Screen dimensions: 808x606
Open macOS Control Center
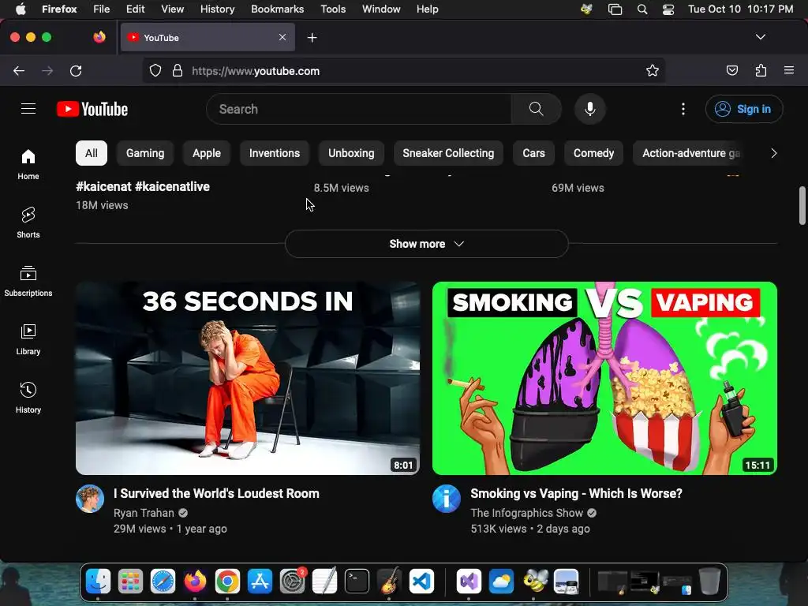(668, 9)
